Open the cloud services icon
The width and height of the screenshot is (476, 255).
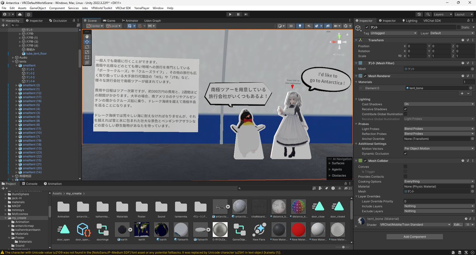20,14
